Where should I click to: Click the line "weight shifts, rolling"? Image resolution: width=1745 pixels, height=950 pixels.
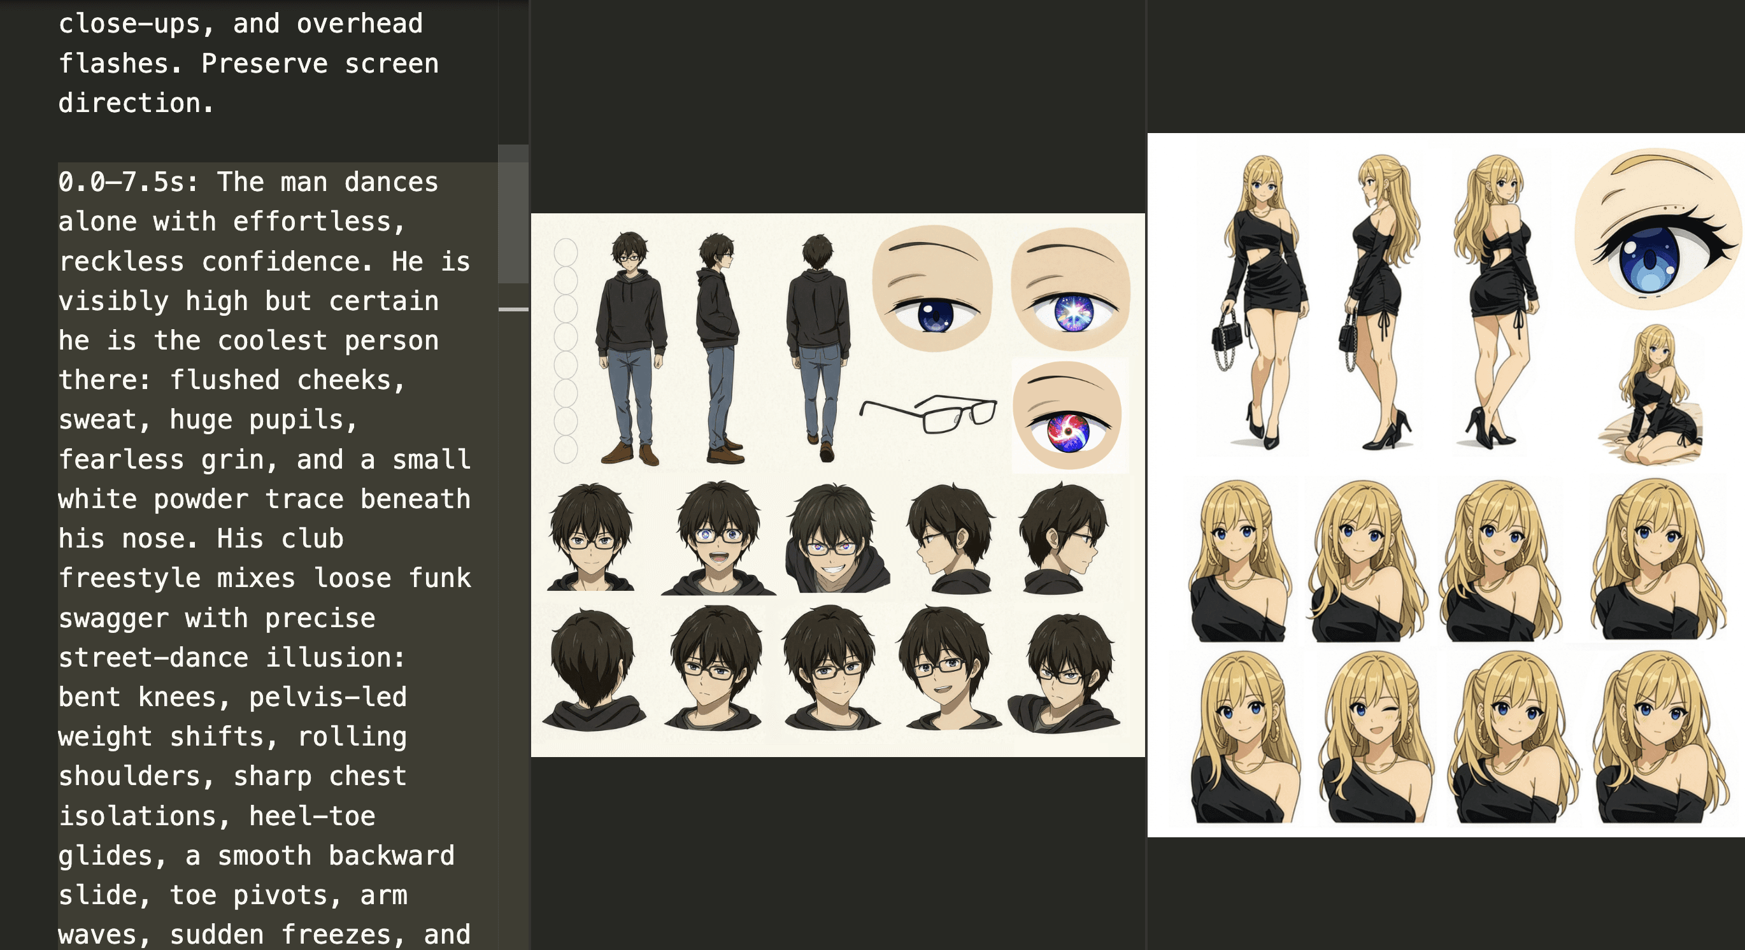coord(232,737)
